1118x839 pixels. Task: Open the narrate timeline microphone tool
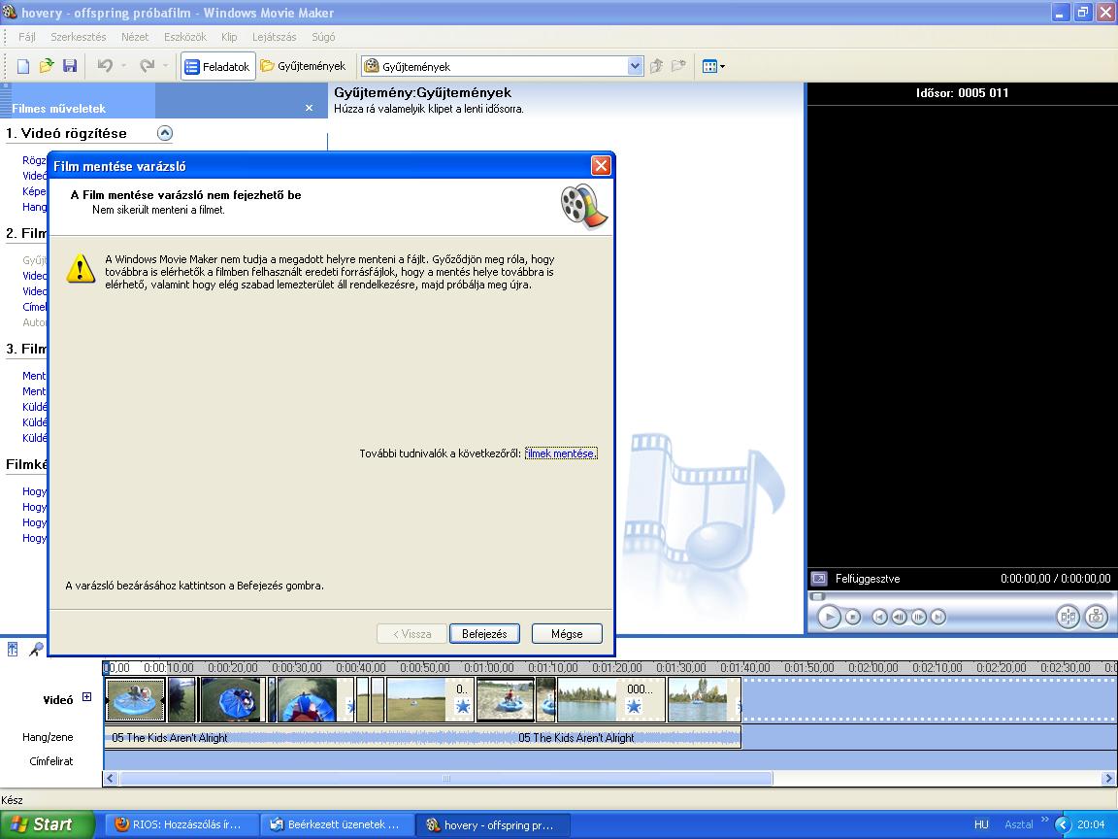pyautogui.click(x=36, y=649)
